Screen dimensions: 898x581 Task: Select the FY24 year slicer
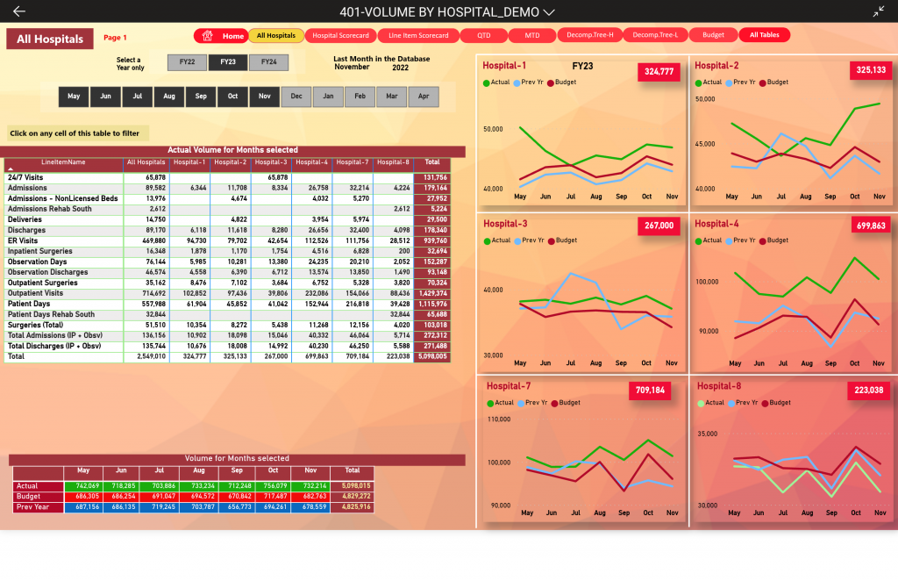pyautogui.click(x=268, y=62)
